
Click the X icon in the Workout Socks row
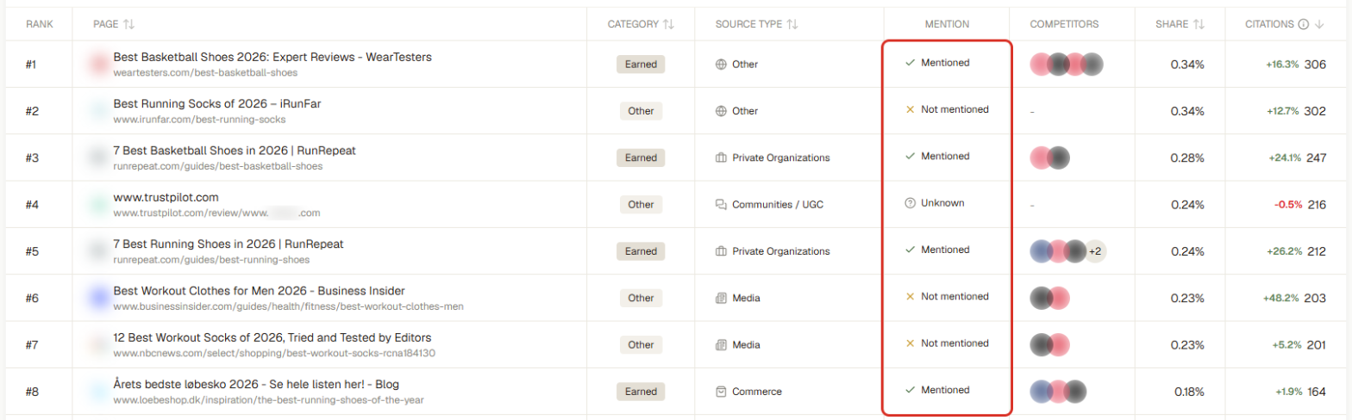coord(910,343)
